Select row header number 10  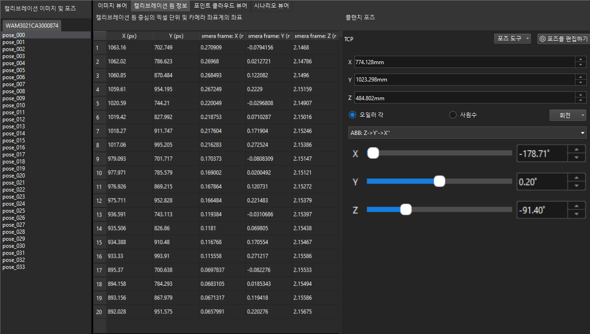(x=100, y=173)
